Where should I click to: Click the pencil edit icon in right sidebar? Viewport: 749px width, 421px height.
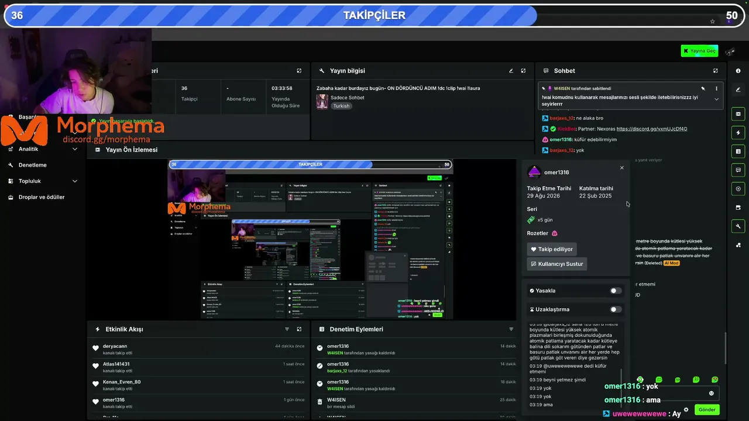pos(738,89)
